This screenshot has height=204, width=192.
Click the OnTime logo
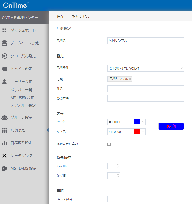click(x=16, y=5)
